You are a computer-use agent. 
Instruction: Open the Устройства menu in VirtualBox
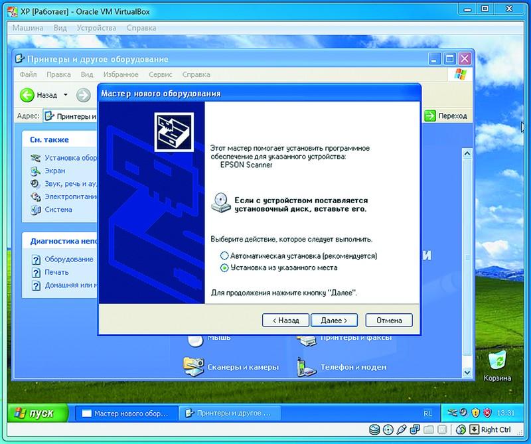click(96, 28)
